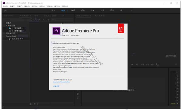Open the 图形(G) menu in the menu bar

pyautogui.click(x=42, y=6)
